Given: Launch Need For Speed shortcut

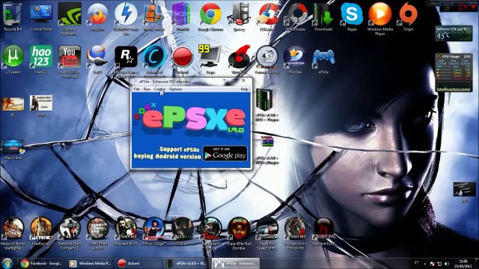Looking at the screenshot, I should (x=267, y=233).
